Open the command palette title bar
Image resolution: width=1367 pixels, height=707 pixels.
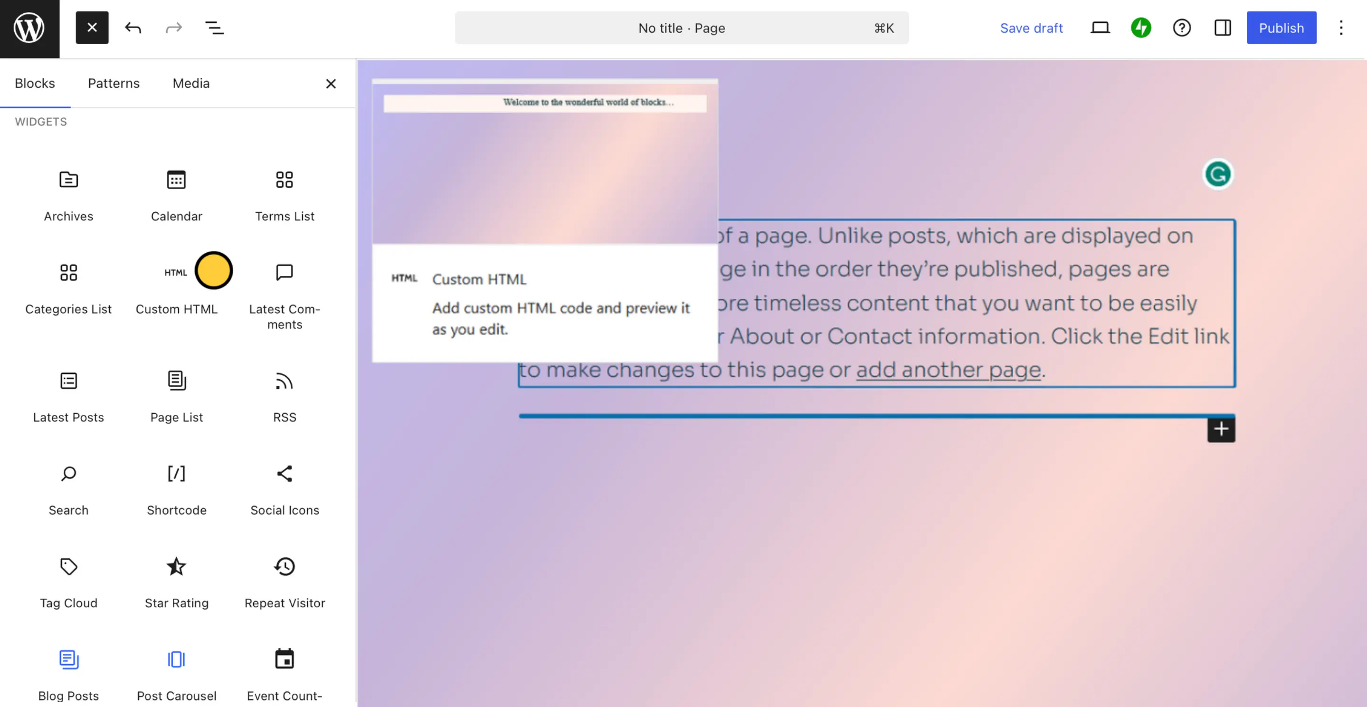coord(682,28)
